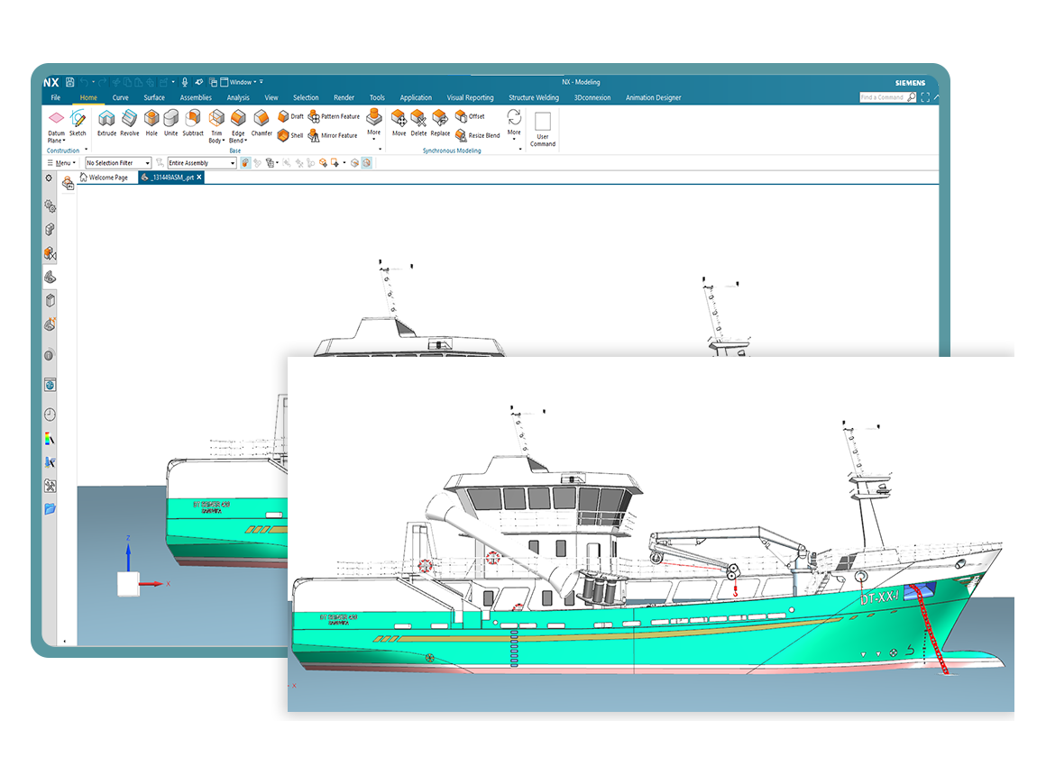Toggle full screen mode icon
1046x784 pixels.
pos(925,97)
